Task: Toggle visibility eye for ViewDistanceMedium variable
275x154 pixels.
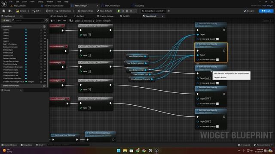Action: (45, 78)
